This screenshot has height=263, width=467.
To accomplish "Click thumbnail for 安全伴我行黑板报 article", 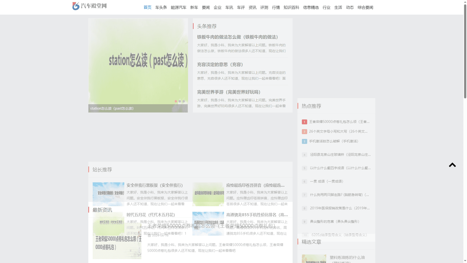I will pyautogui.click(x=108, y=194).
